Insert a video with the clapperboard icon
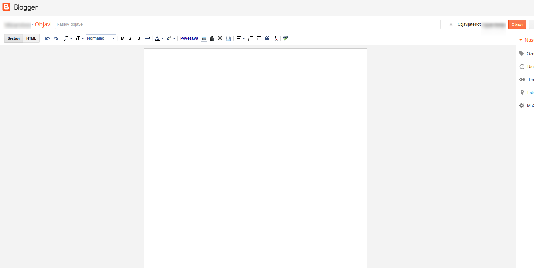 tap(212, 38)
